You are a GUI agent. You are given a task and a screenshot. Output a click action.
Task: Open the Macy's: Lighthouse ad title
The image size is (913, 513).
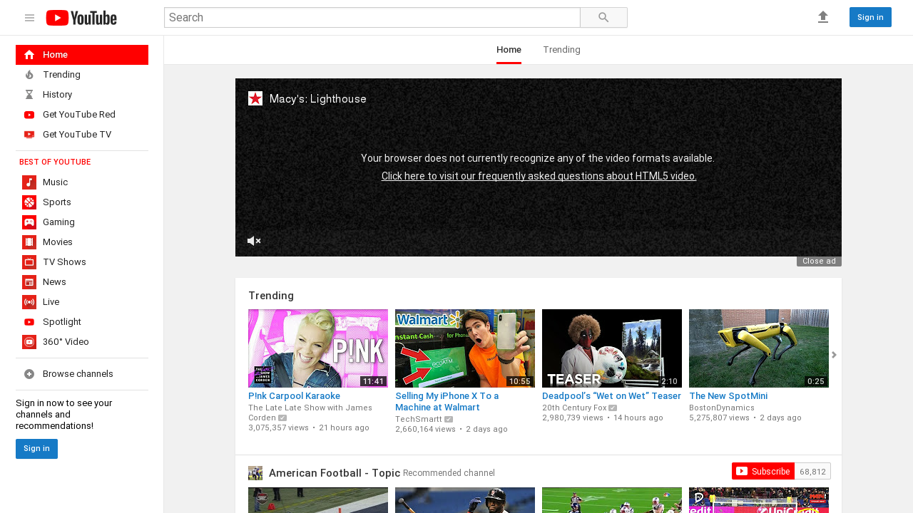tap(318, 99)
